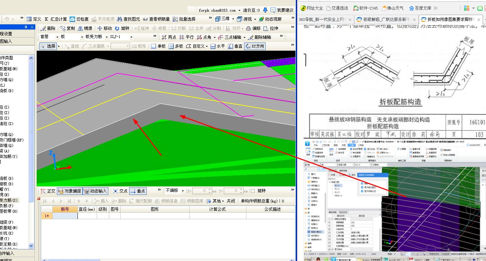Select 受力筋(S) in the component tree

click(x=9, y=200)
